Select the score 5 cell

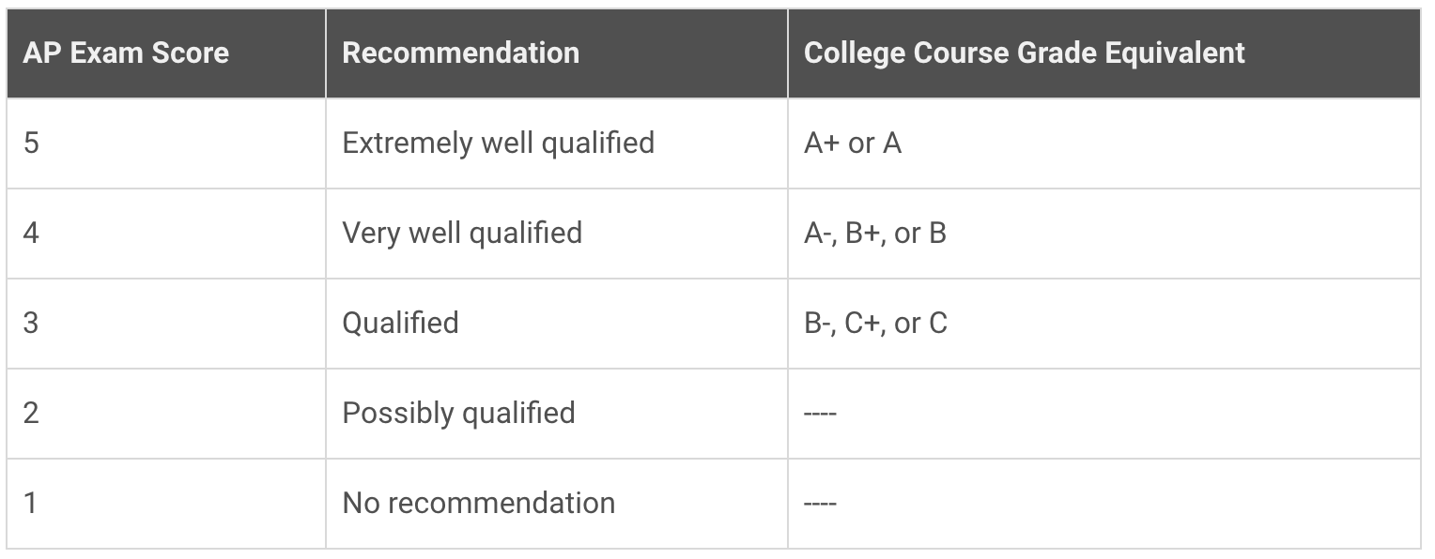point(166,143)
